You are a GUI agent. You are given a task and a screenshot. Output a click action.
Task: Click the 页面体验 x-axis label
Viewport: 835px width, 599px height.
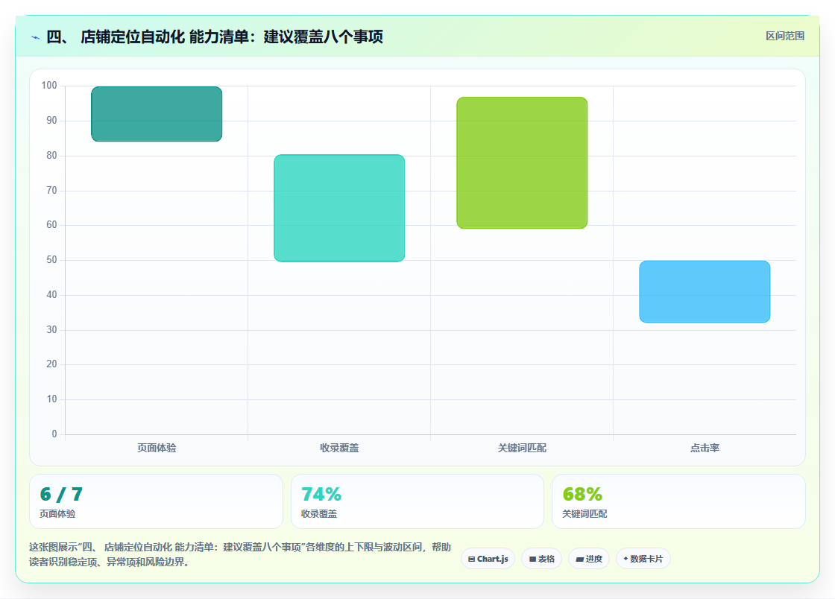click(157, 448)
